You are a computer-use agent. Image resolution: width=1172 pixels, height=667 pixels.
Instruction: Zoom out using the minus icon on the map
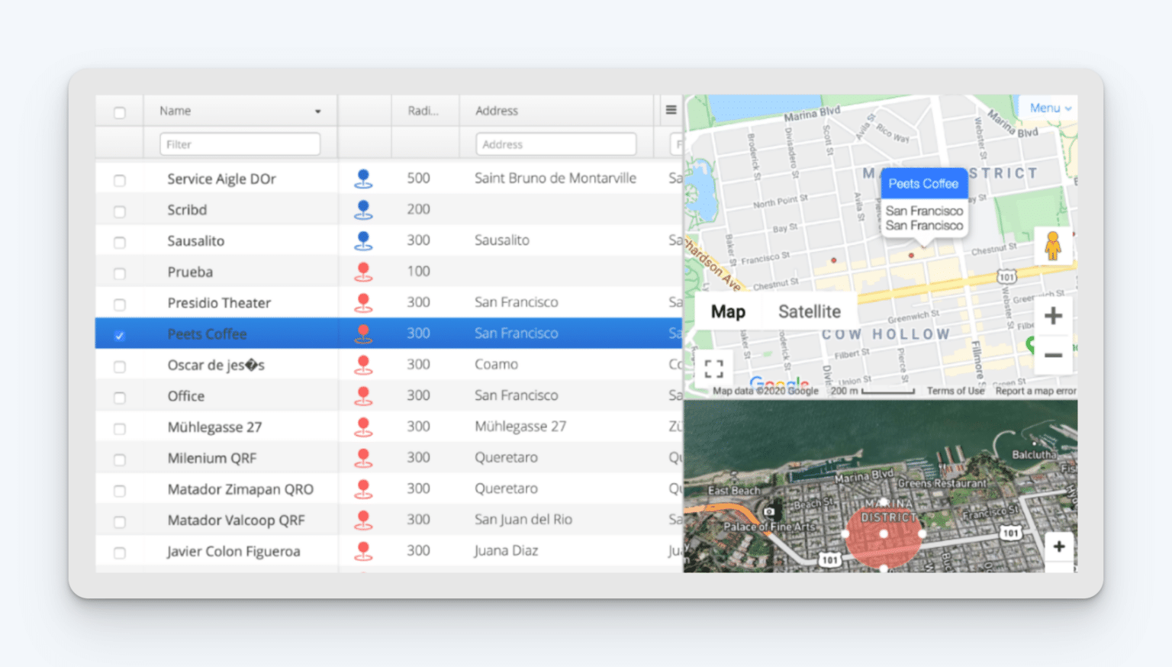pyautogui.click(x=1053, y=355)
